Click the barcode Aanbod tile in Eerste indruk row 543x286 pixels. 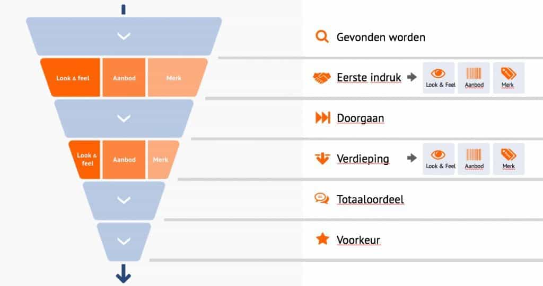474,78
